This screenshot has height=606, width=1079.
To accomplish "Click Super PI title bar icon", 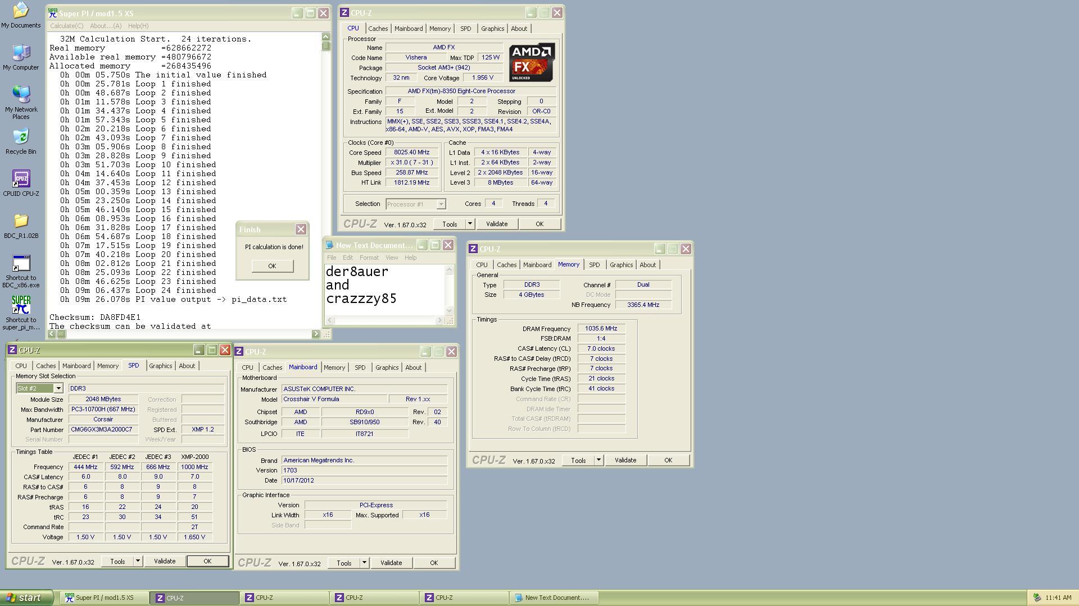I will pyautogui.click(x=53, y=13).
